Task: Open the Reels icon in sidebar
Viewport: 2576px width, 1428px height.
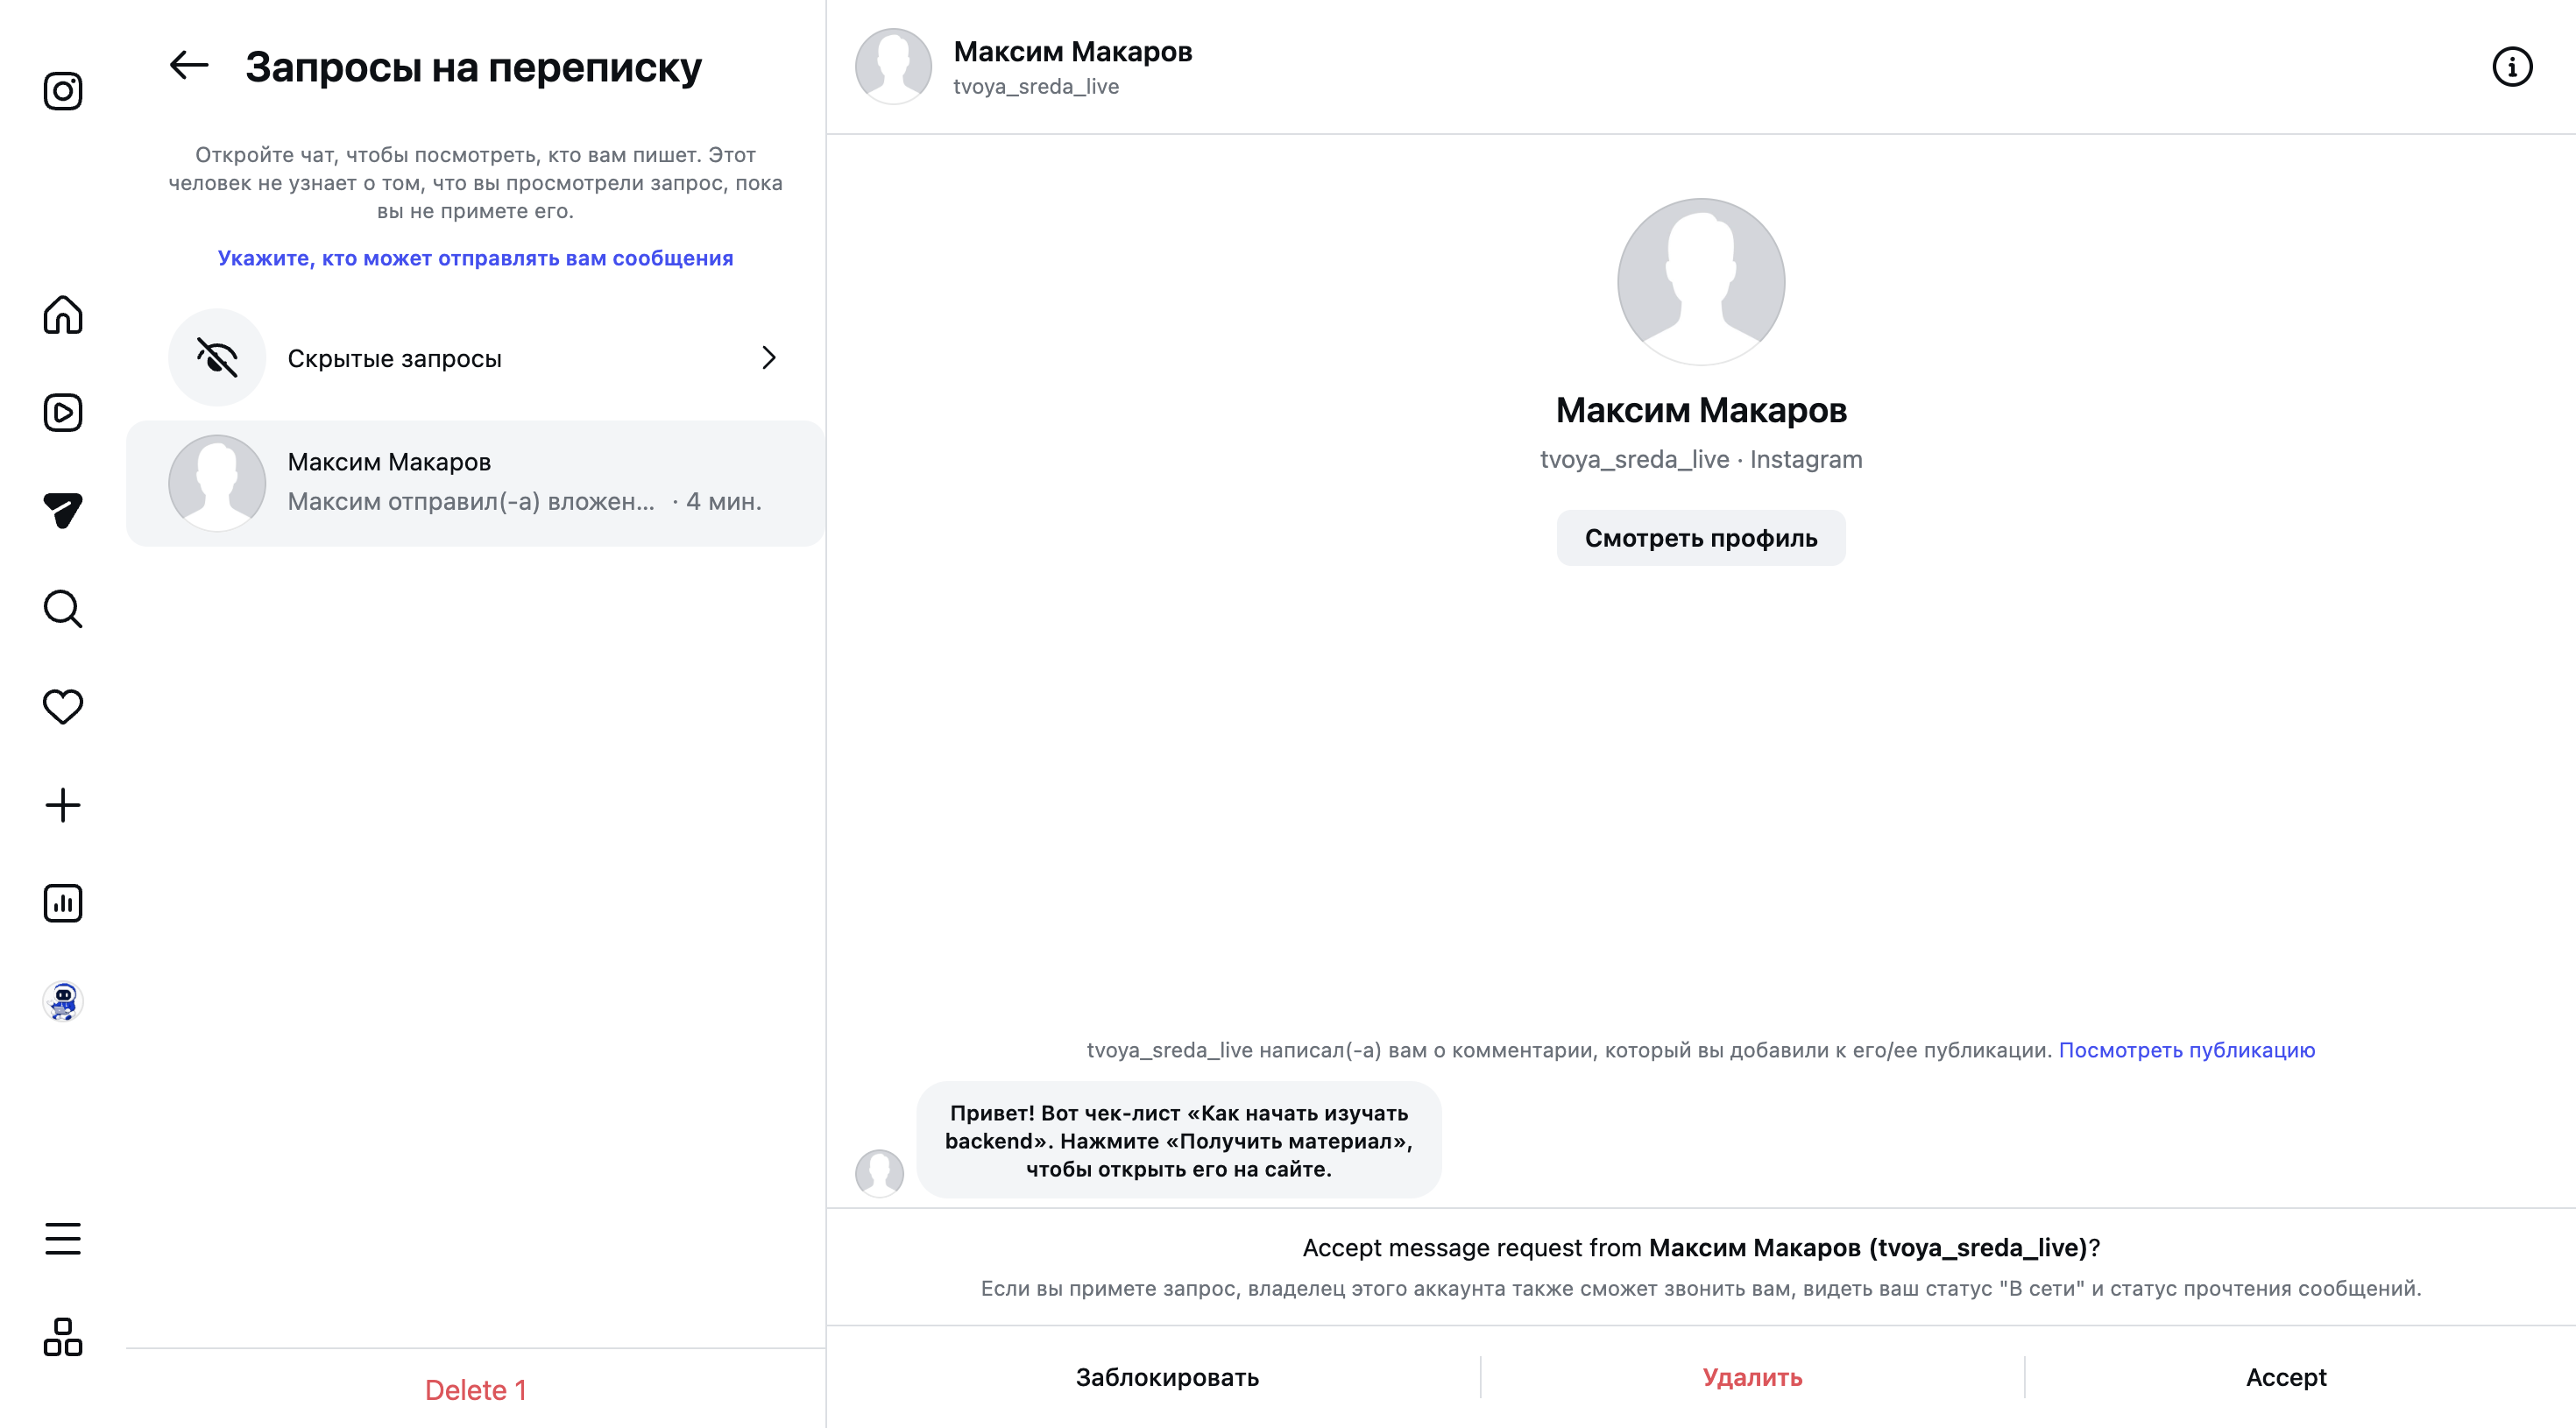Action: [x=63, y=412]
